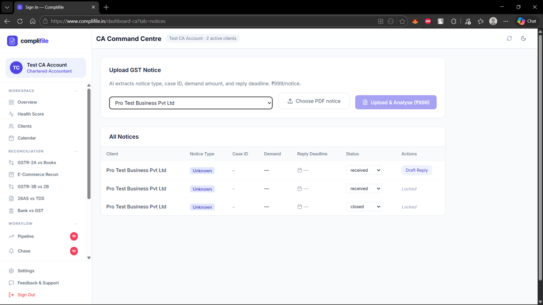
Task: Click Reply Deadline column header
Action: click(x=312, y=154)
